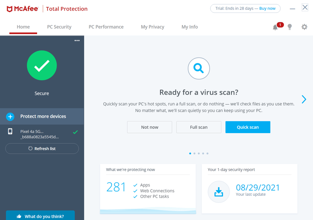Click the Pixel 4a phone icon
313x220 pixels.
10,132
